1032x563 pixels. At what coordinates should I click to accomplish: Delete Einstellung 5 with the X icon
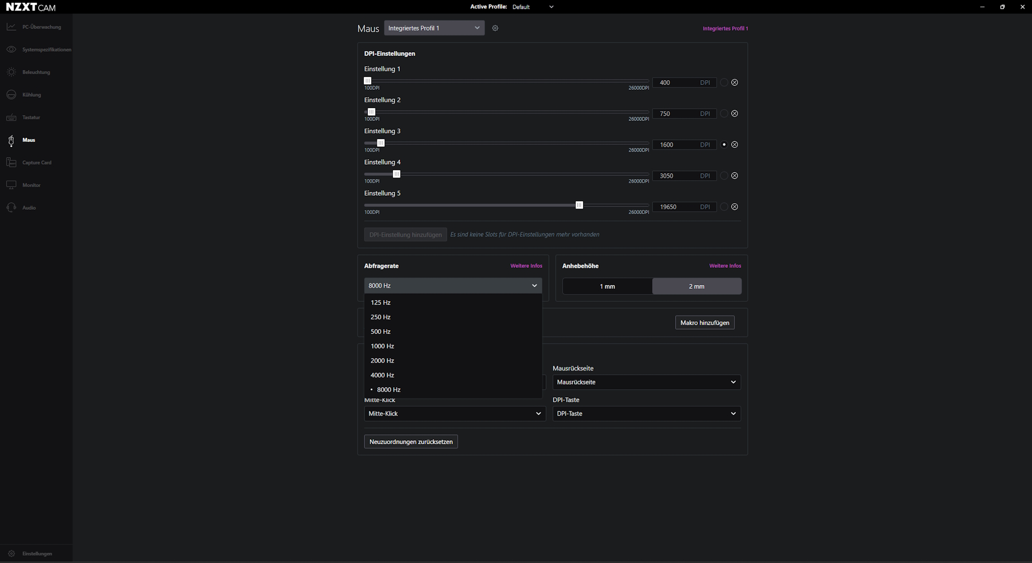734,207
